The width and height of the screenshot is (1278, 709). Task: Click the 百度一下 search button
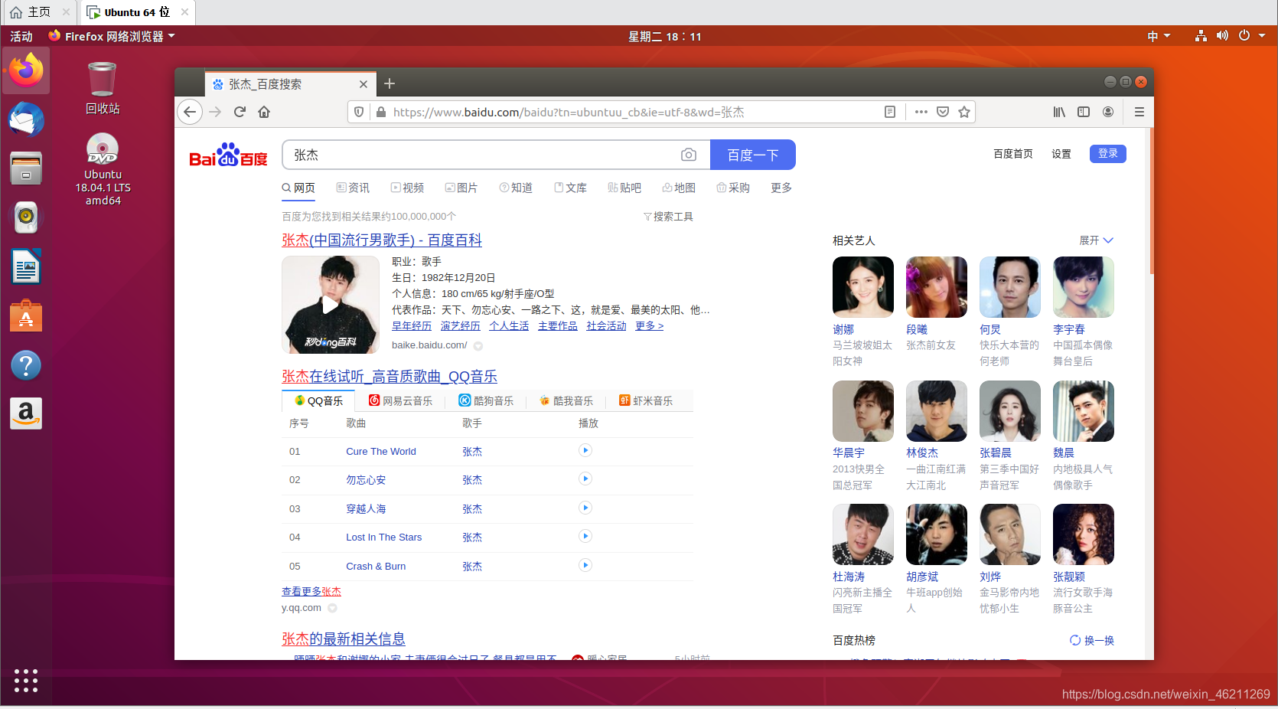pos(752,154)
